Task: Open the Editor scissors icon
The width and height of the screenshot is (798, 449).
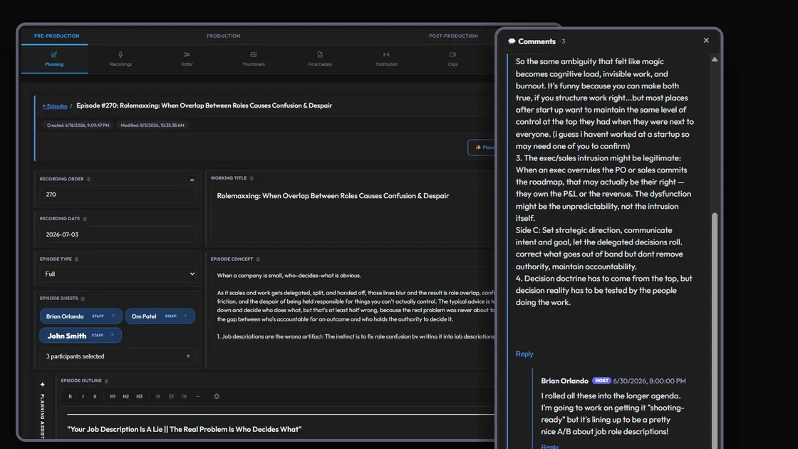Action: [x=187, y=54]
